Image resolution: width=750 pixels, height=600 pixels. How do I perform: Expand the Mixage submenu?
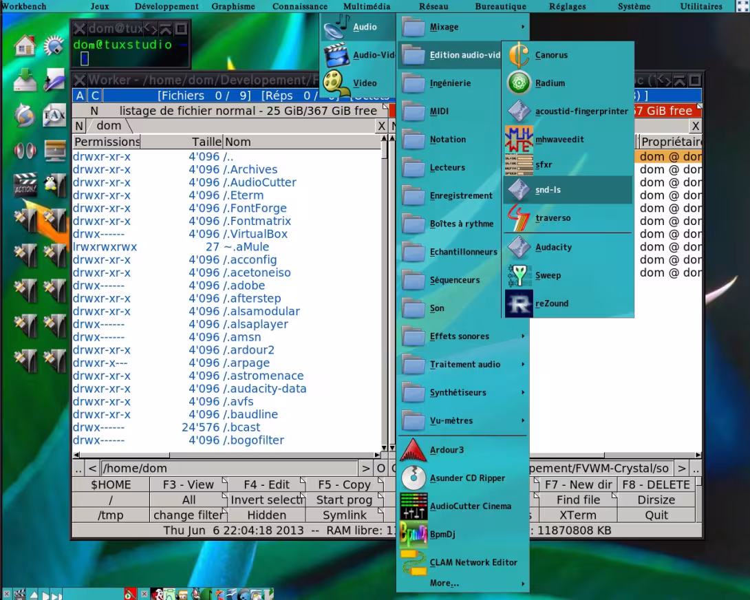point(463,28)
